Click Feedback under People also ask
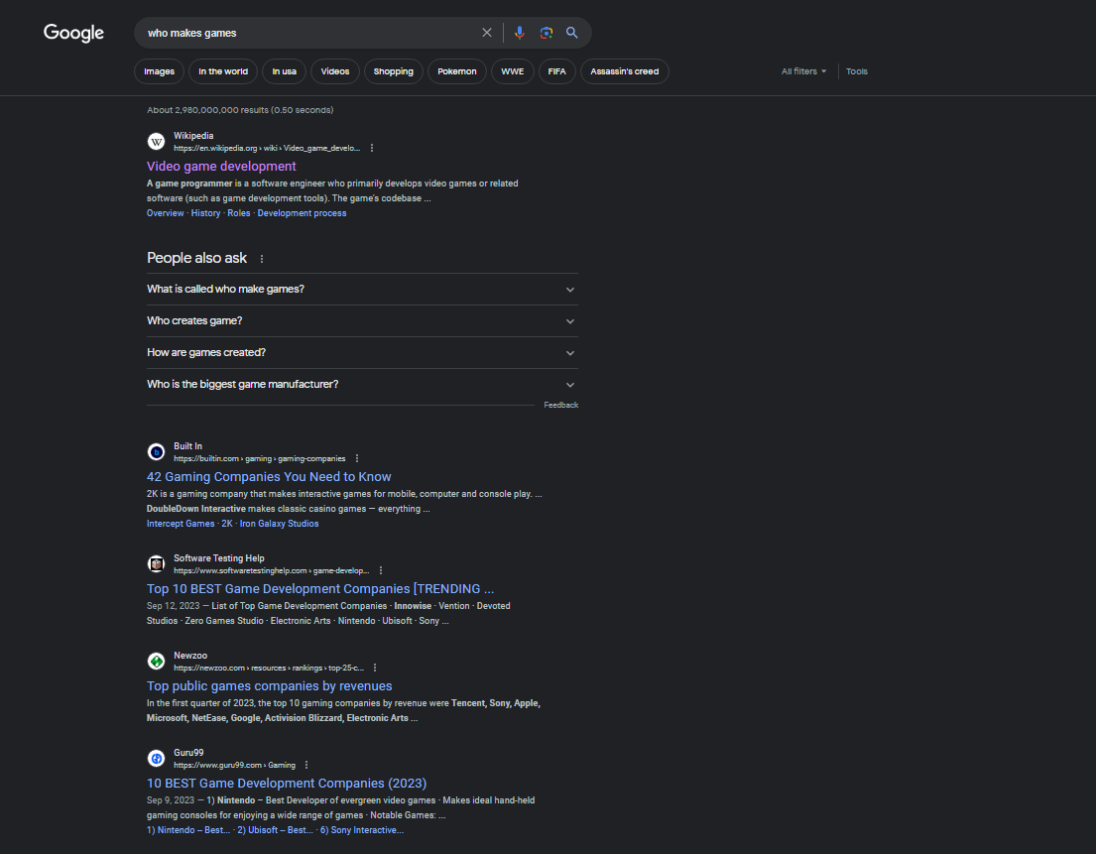1096x854 pixels. 561,406
